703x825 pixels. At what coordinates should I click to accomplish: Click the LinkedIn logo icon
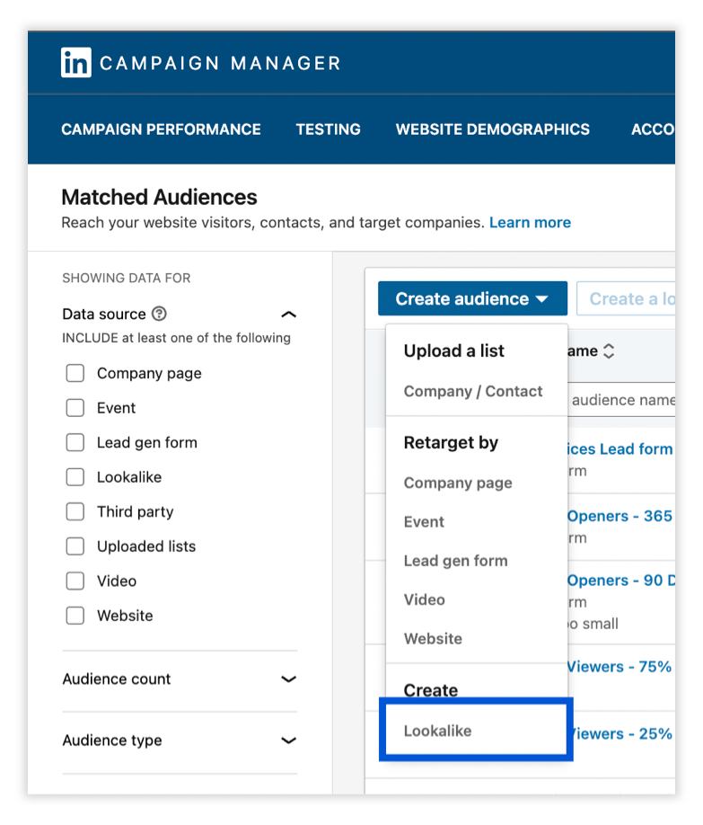(75, 63)
